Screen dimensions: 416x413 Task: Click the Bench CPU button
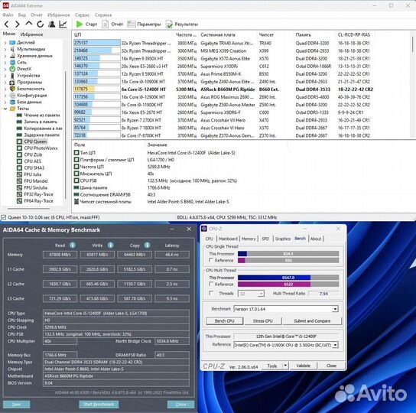click(x=225, y=321)
